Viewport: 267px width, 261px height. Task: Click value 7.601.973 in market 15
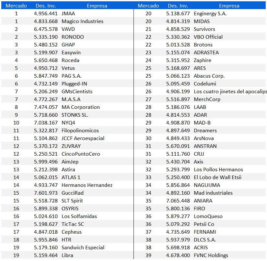(46, 193)
